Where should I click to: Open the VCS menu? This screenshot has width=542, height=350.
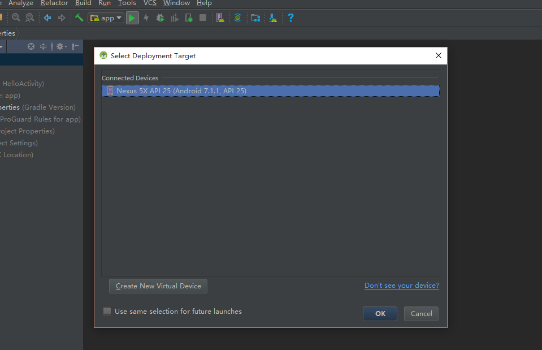click(150, 3)
